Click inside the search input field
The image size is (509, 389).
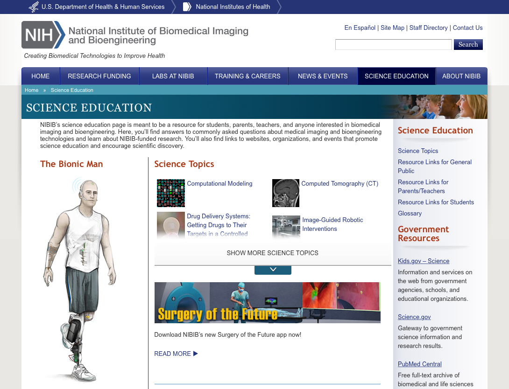(393, 44)
